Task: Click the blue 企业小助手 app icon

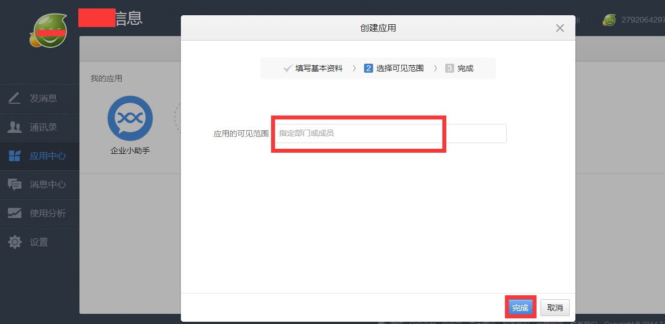Action: pyautogui.click(x=130, y=118)
